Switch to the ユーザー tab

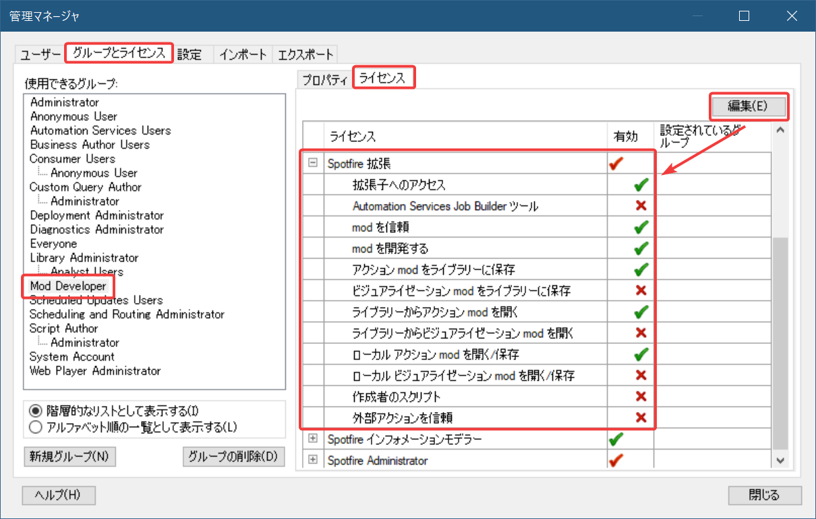tap(40, 55)
